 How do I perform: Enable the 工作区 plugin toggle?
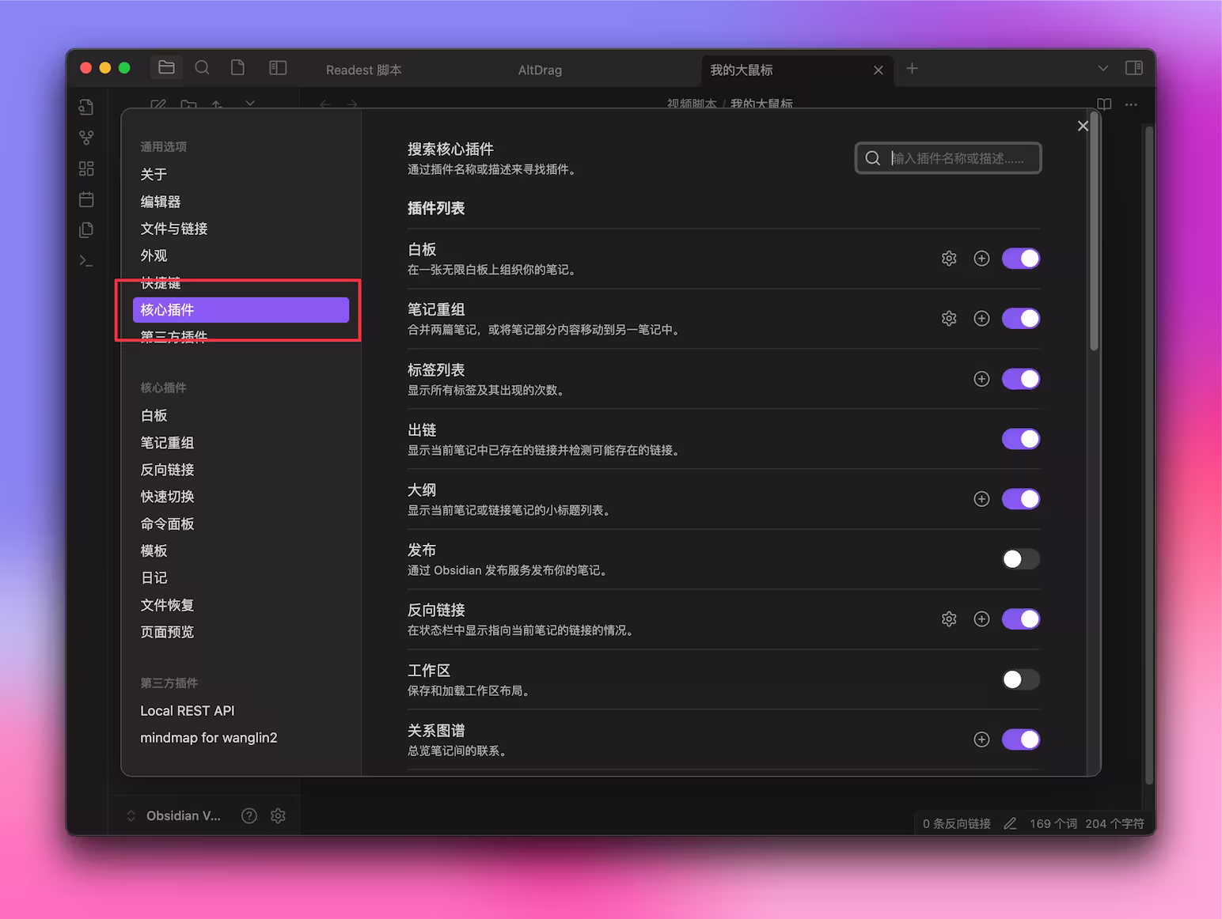(x=1021, y=679)
